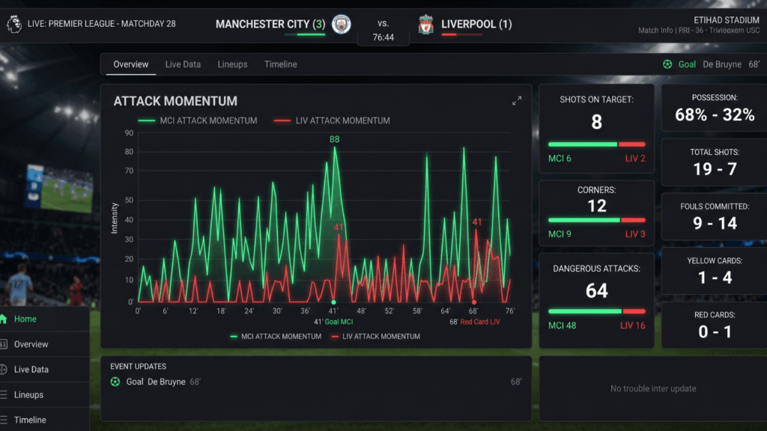Screen dimensions: 767x431
Task: Click the stadium scoreboard thumbnail
Action: click(59, 189)
